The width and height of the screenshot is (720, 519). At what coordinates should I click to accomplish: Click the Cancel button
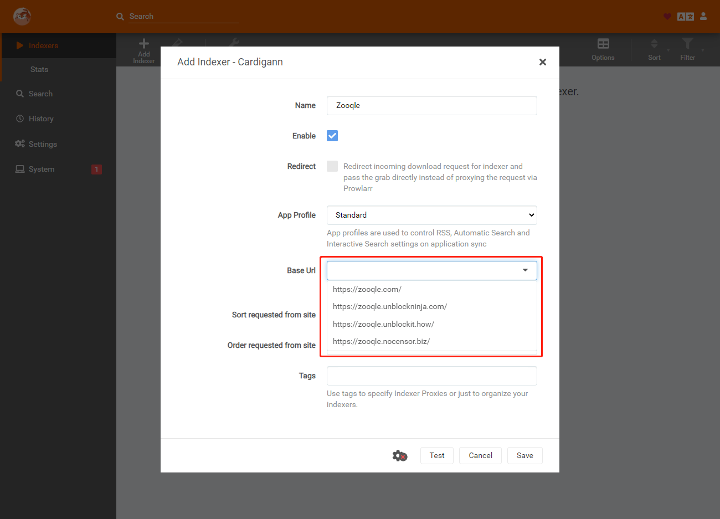(480, 455)
